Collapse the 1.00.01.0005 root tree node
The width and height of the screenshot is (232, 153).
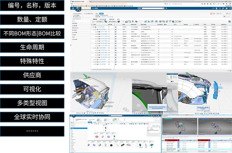(x=92, y=27)
